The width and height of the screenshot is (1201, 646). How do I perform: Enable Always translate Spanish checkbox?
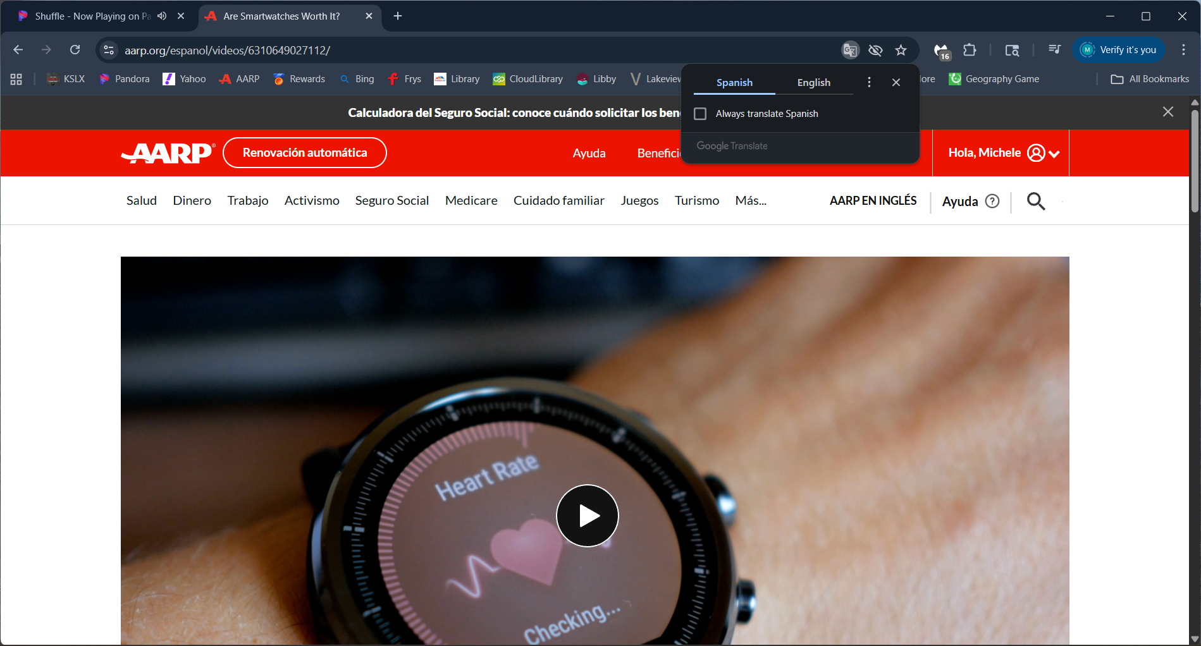700,114
